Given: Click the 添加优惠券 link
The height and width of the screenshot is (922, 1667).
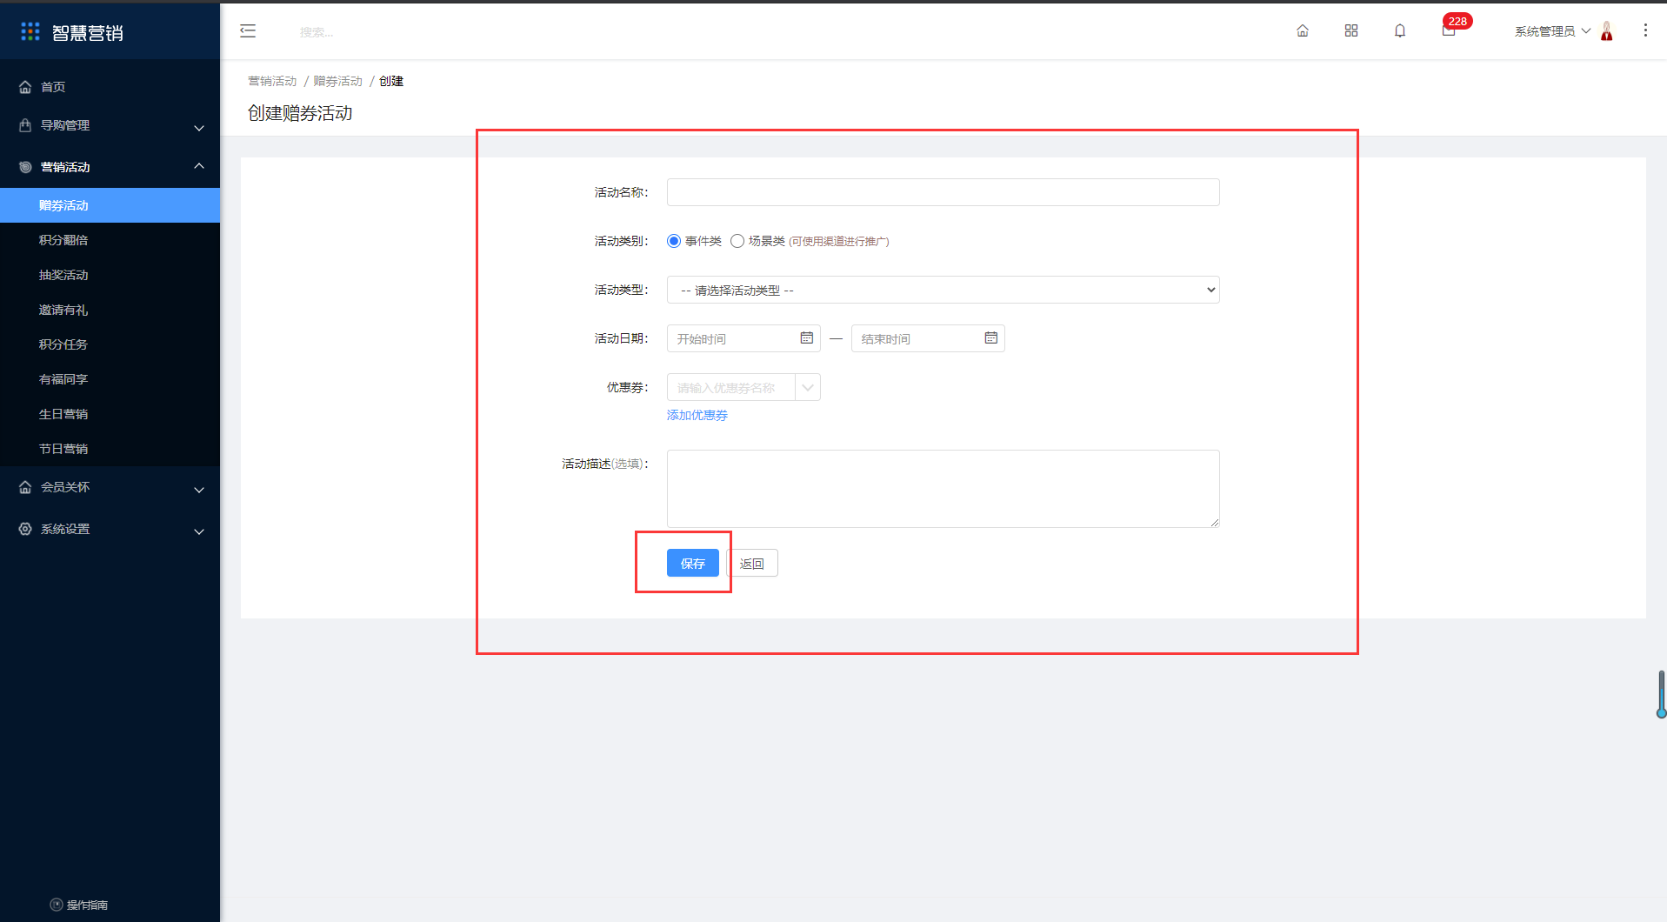Looking at the screenshot, I should pyautogui.click(x=697, y=415).
